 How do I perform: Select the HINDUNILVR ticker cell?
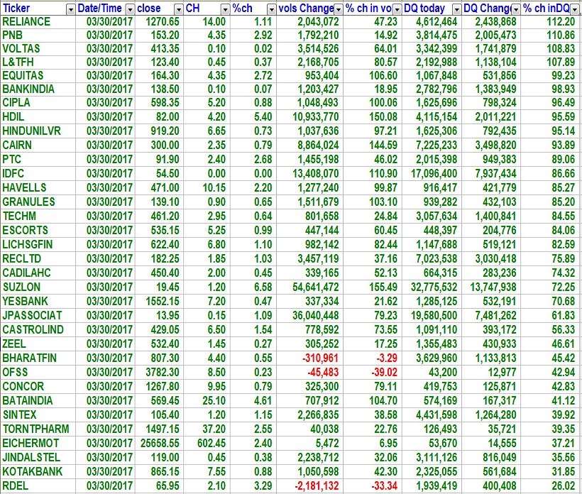coord(38,131)
